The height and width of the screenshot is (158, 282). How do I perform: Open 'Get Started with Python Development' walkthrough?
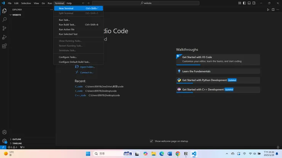(x=204, y=80)
